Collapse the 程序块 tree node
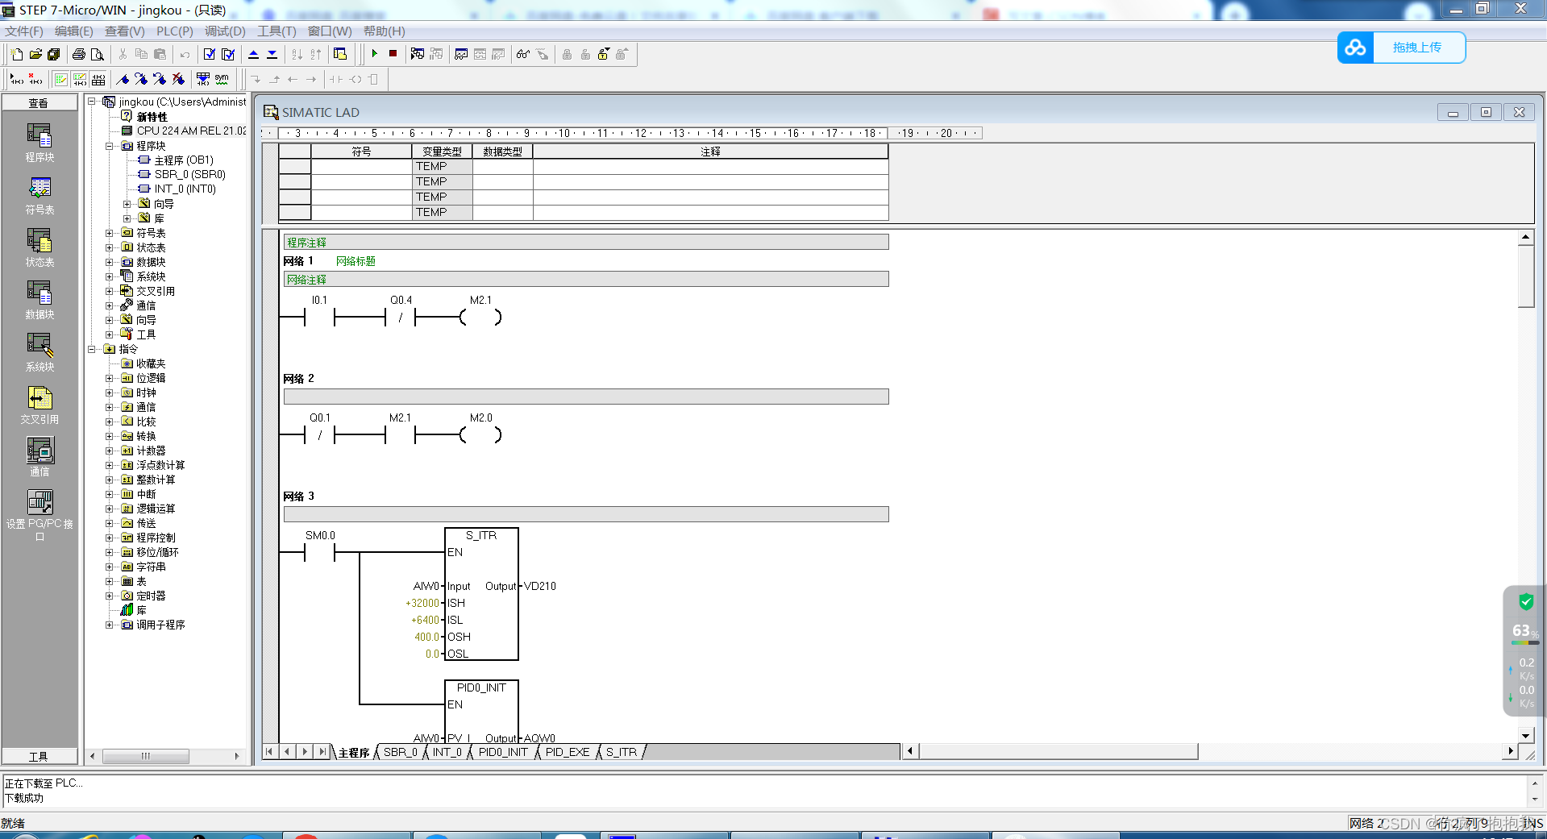 (x=110, y=146)
